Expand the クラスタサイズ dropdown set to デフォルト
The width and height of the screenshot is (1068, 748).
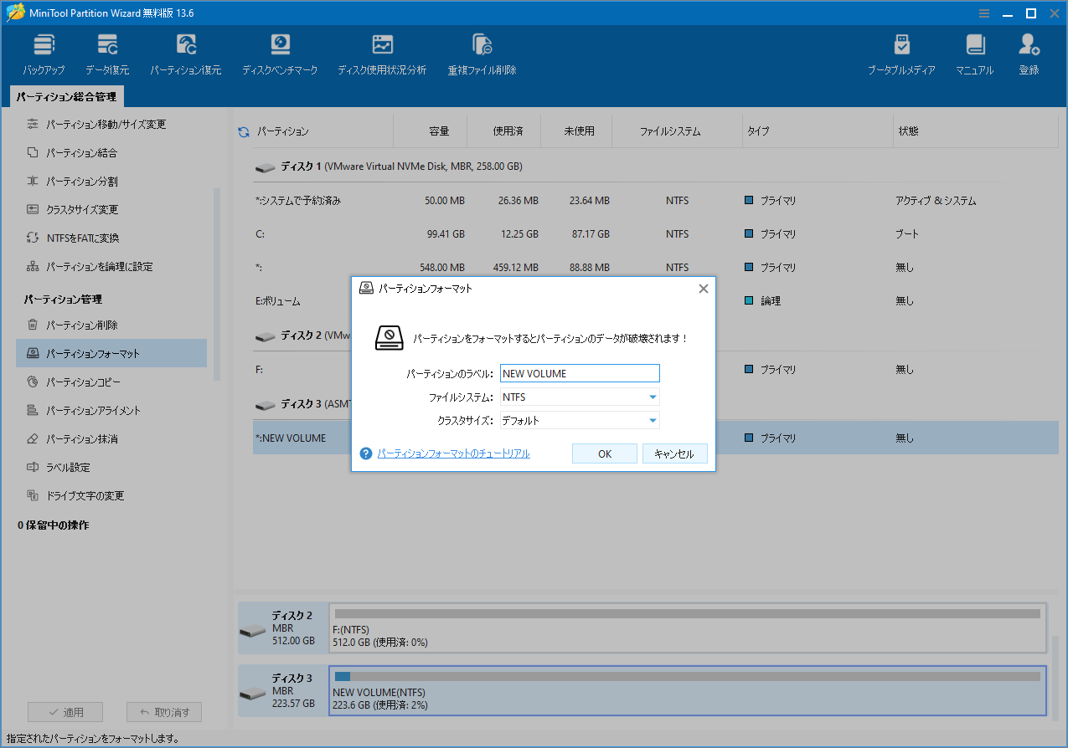652,420
